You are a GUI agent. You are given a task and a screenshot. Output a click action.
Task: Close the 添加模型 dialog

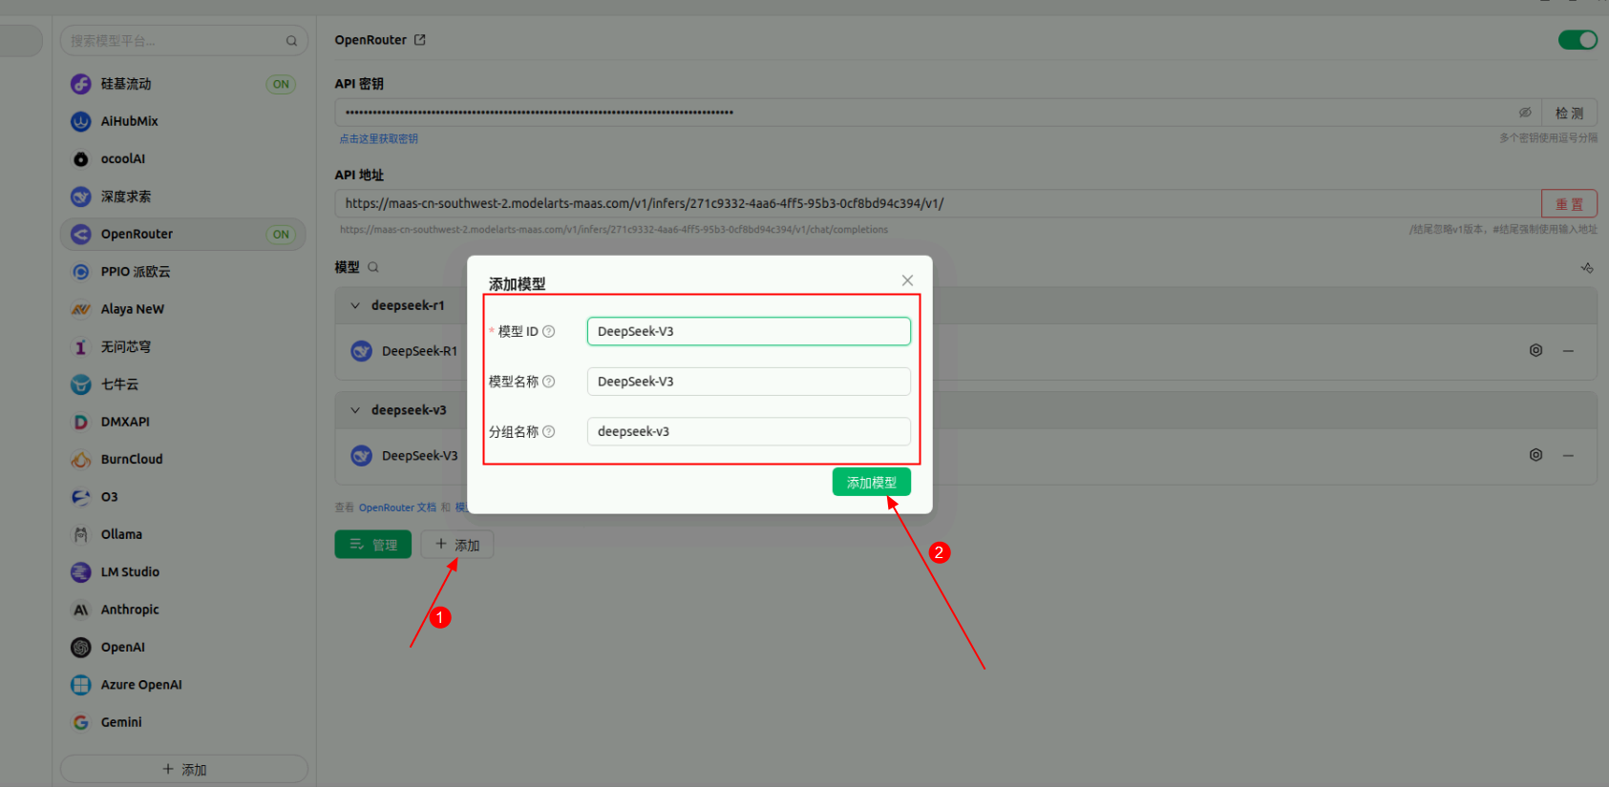(x=907, y=280)
